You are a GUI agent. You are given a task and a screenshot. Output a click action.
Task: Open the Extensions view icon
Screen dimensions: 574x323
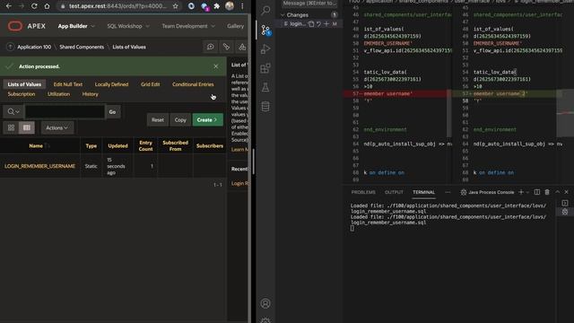265,68
